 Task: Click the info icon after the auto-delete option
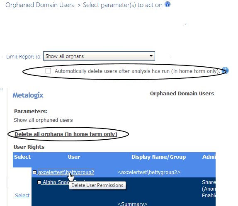tap(226, 70)
